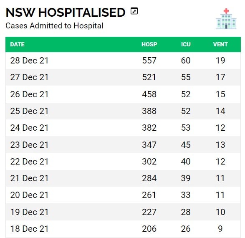This screenshot has height=238, width=245.
Task: Click hospitalised value 382
Action: [x=149, y=128]
